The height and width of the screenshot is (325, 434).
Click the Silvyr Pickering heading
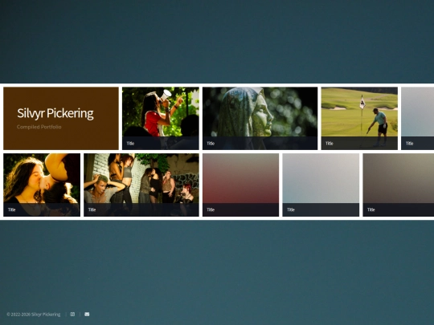point(55,113)
